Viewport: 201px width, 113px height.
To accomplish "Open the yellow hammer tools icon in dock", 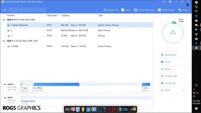I will tap(133, 109).
